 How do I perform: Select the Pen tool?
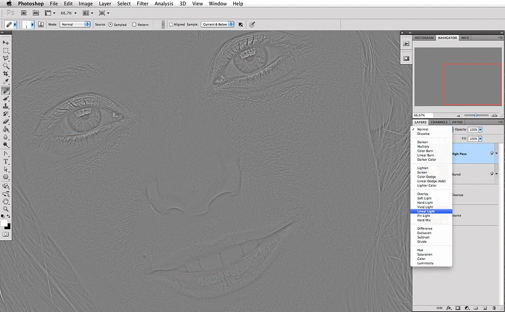click(6, 154)
